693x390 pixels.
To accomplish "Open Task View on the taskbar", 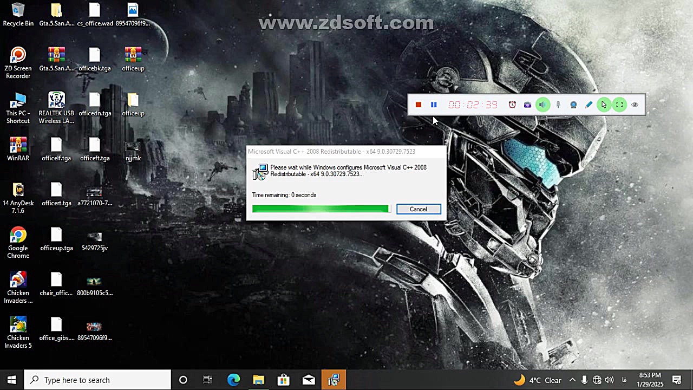I will 208,380.
